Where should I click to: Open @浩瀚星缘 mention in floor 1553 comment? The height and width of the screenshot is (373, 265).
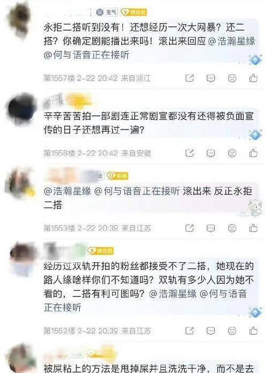coord(68,191)
